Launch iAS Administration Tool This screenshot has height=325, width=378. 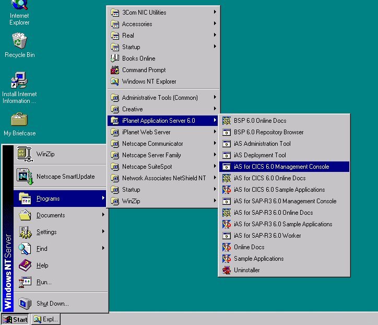point(284,144)
